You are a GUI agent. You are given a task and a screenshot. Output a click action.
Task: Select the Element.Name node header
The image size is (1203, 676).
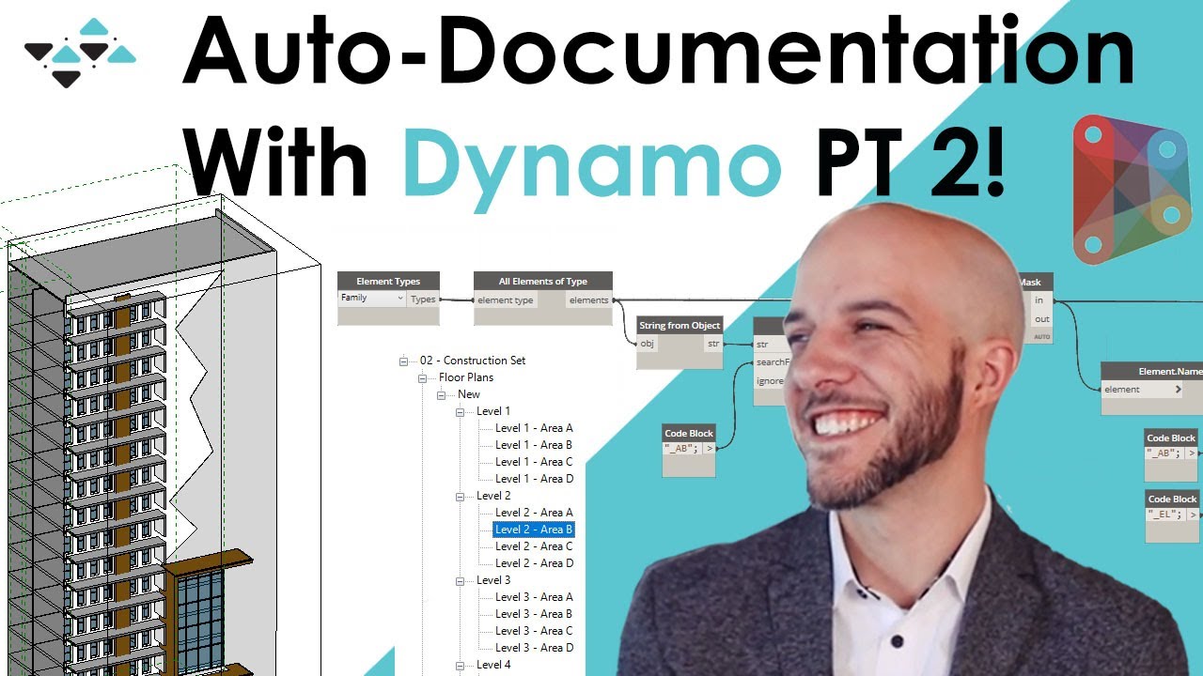1152,372
